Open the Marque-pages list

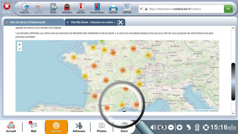pos(97,8)
